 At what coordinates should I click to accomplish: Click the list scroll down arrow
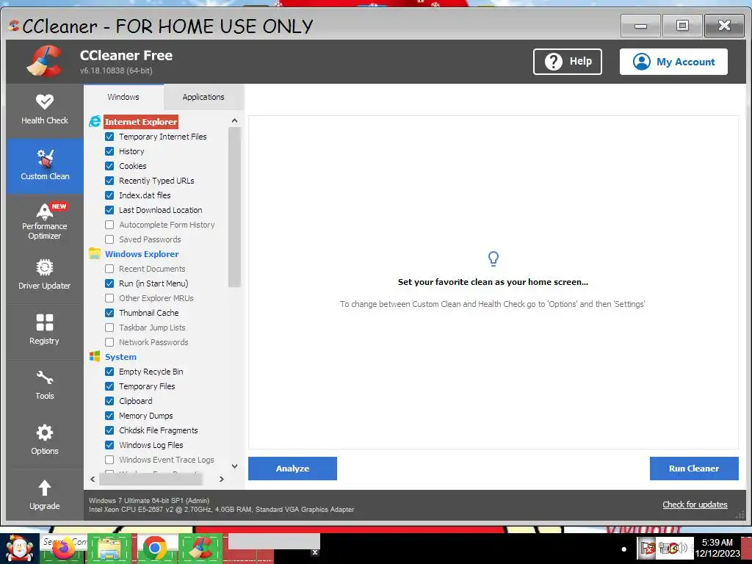pos(234,466)
